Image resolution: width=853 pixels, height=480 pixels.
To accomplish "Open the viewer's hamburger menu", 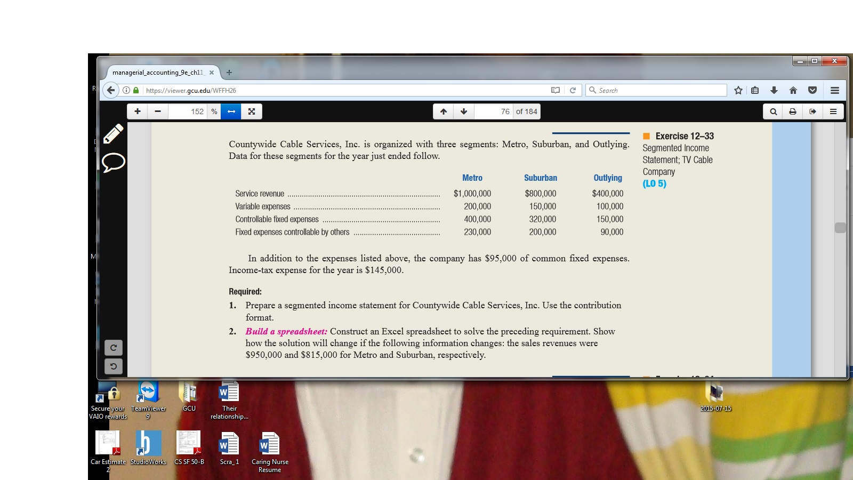I will pyautogui.click(x=833, y=111).
